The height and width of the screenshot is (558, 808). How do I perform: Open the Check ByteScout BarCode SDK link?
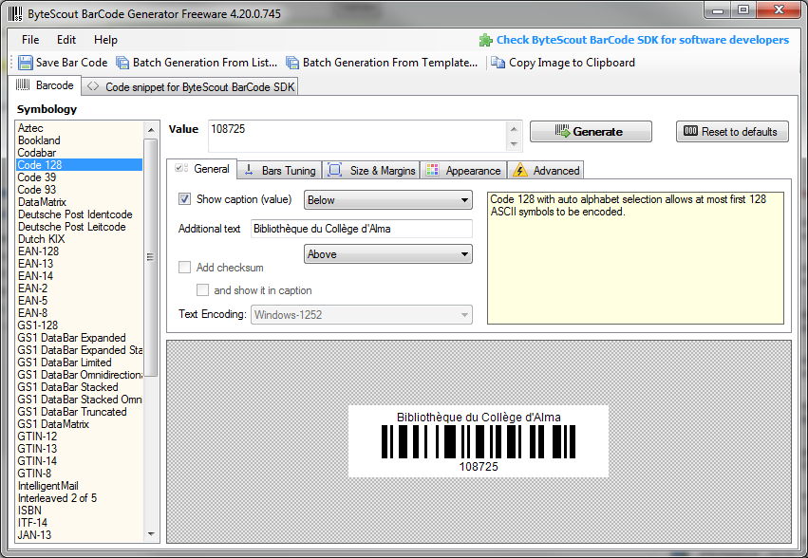pyautogui.click(x=642, y=40)
